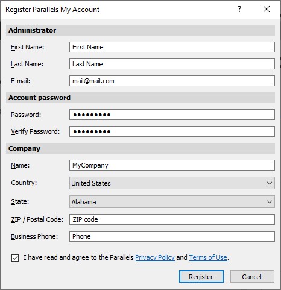Focus the First Name input field
The width and height of the screenshot is (281, 290).
(172, 47)
